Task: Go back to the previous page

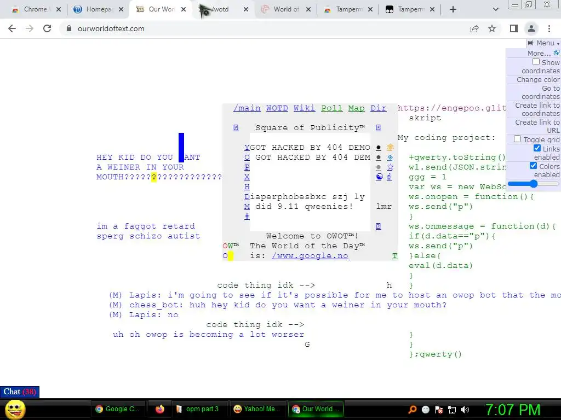Action: point(12,28)
